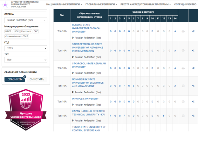
Task: Click grade D in Stavropol Agrarian row
Action: coord(152,68)
